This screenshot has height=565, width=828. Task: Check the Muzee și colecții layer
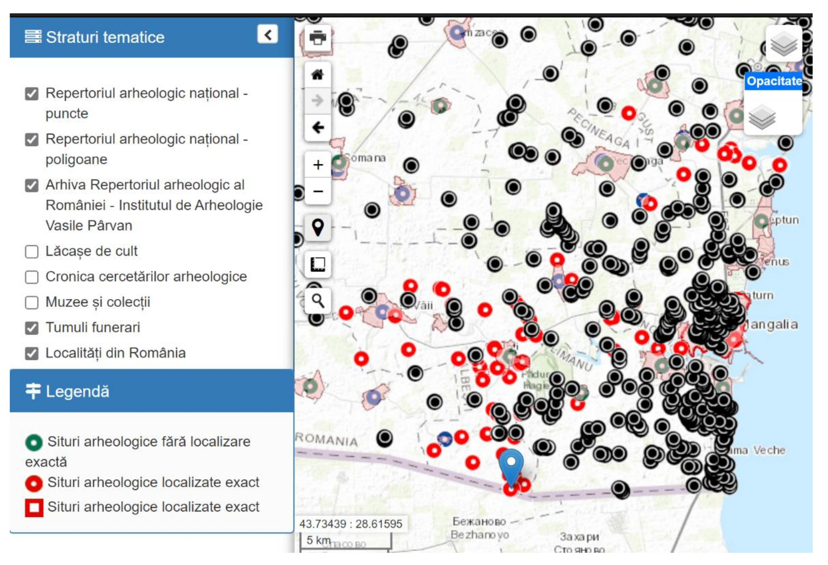[x=32, y=302]
